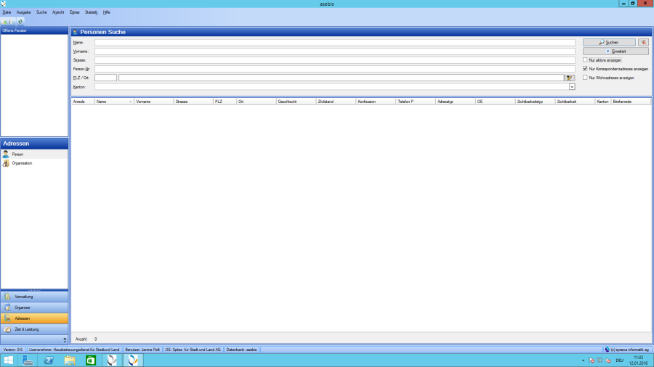Image resolution: width=654 pixels, height=367 pixels.
Task: Click the first toolbar document icon with green check
Action: (x=4, y=21)
